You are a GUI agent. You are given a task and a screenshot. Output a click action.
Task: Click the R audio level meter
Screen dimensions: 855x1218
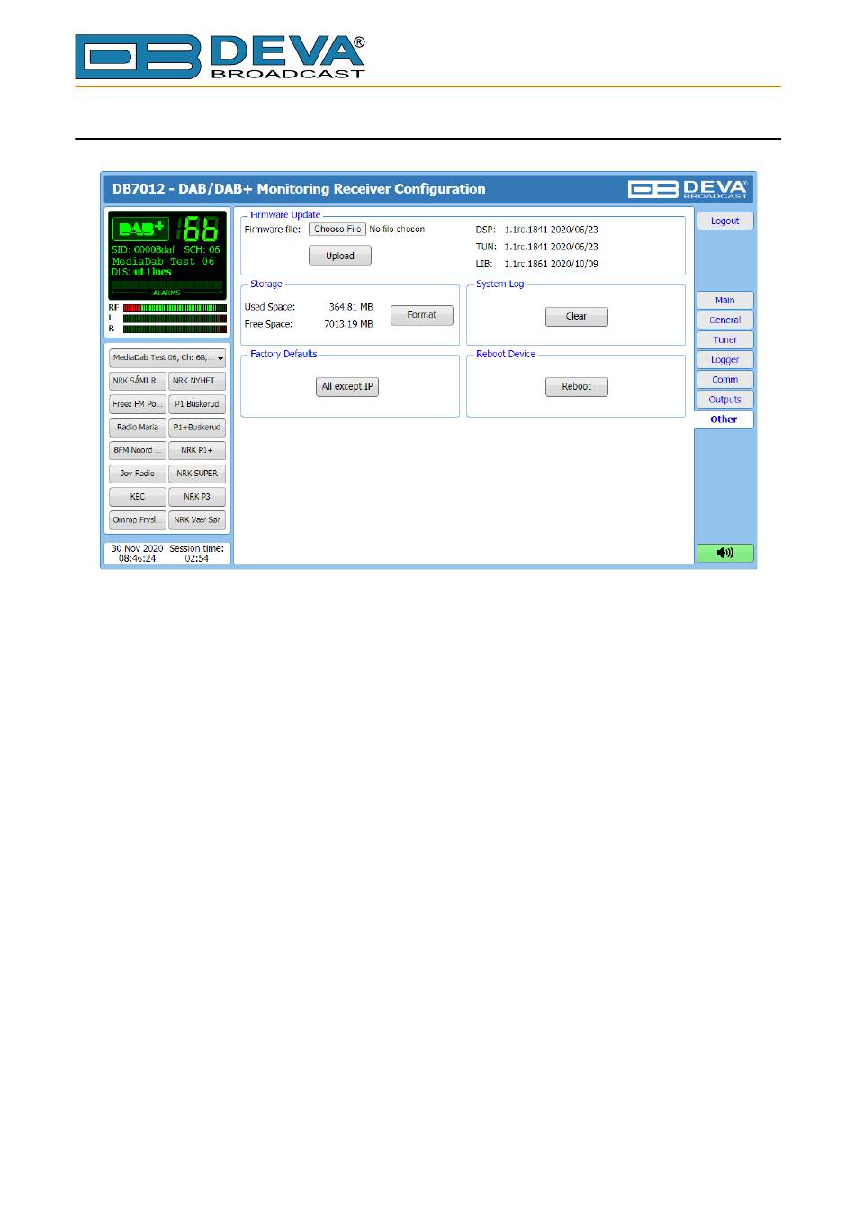point(175,329)
